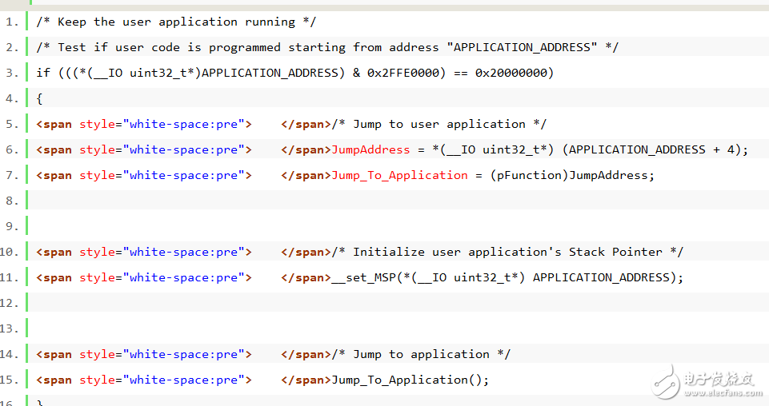This screenshot has width=769, height=406.
Task: Click the if statement checking 0x2FFE0000
Action: click(294, 73)
